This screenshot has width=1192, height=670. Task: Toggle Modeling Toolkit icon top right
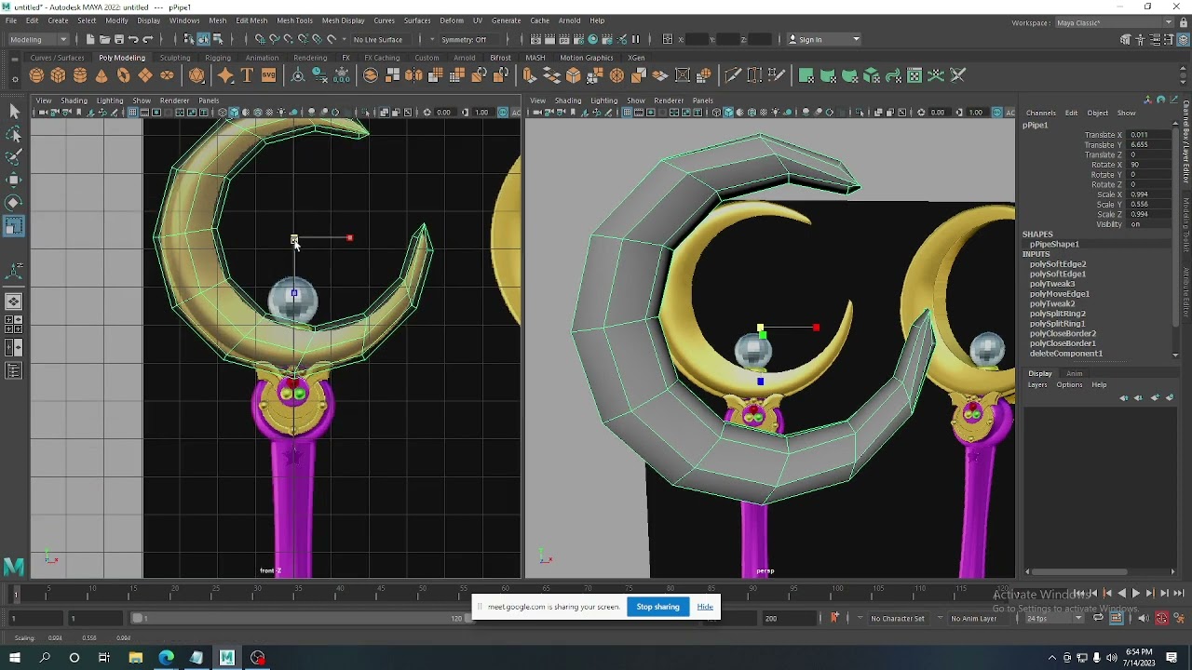pos(1125,39)
